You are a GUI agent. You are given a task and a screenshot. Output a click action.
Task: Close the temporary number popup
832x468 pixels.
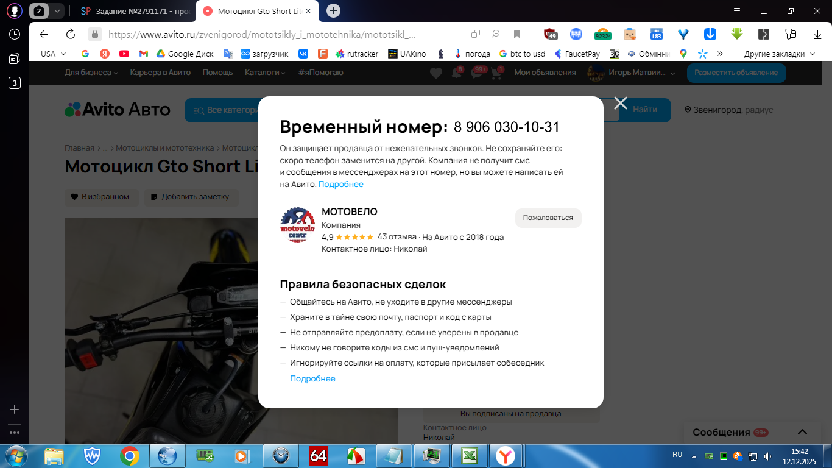[621, 103]
